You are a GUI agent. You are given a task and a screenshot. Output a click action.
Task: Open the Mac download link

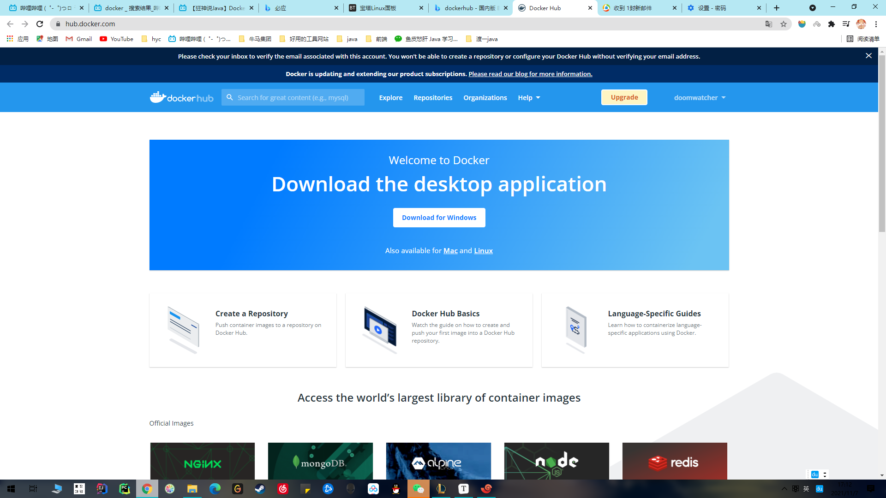click(x=450, y=251)
